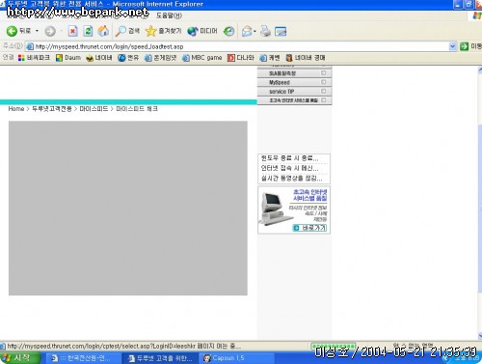Open the 즐겨찾기 favorites star
The height and width of the screenshot is (364, 482).
(164, 31)
